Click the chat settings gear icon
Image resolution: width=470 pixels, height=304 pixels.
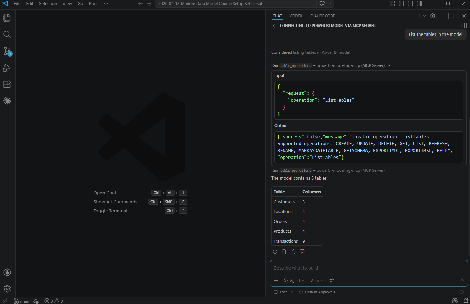[x=432, y=16]
